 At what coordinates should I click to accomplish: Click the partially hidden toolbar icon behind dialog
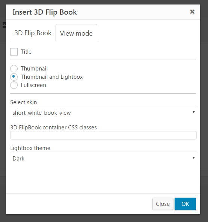[4, 25]
